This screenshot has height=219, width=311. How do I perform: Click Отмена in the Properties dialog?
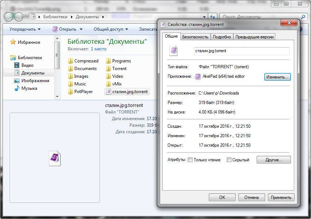click(251, 197)
